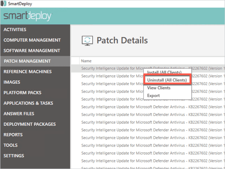The image size is (225, 169).
Task: Select Export in context menu
Action: click(x=153, y=96)
